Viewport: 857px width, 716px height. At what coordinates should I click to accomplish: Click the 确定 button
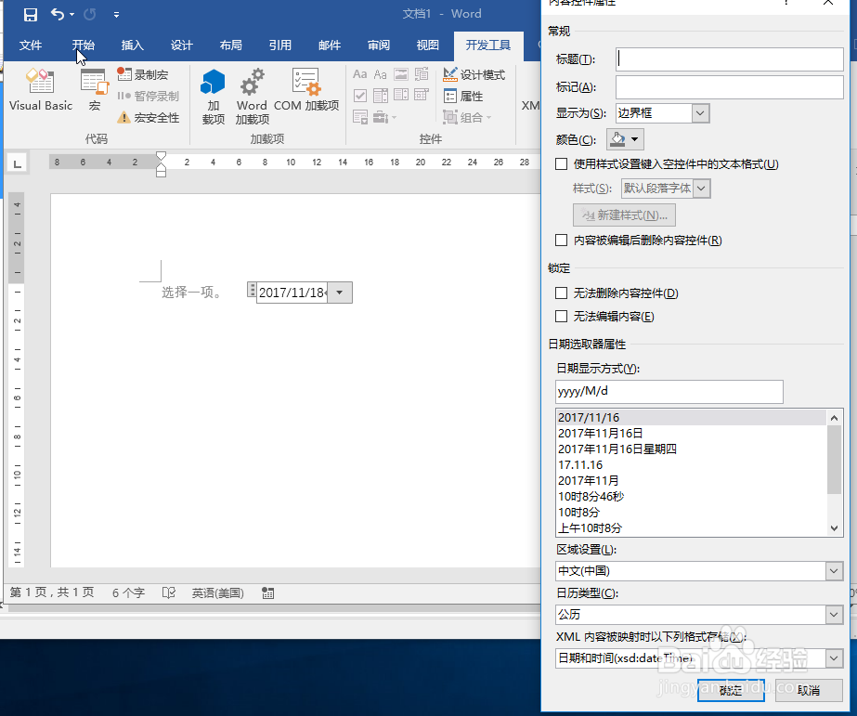point(731,691)
